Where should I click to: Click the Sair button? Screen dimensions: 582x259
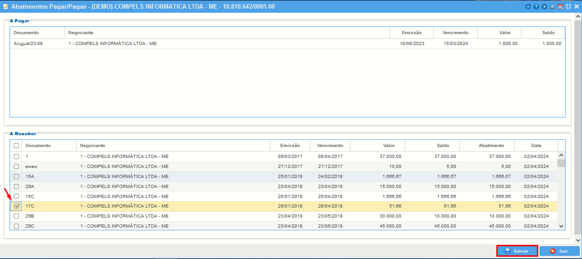tap(560, 251)
